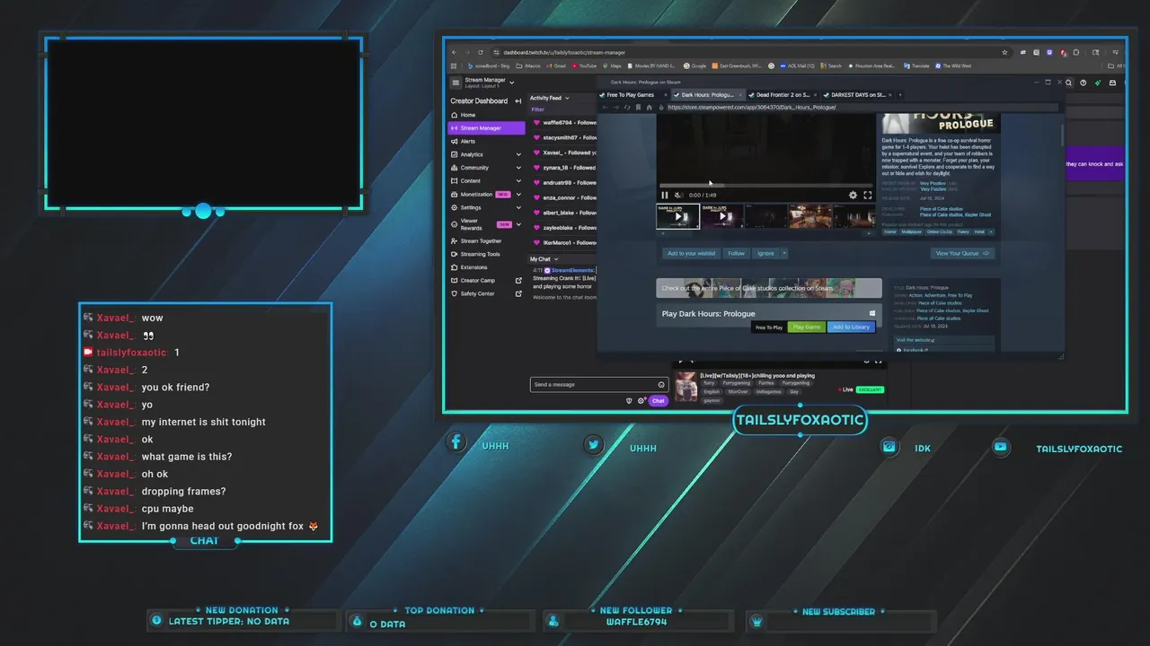Click the Add to Library button

851,327
